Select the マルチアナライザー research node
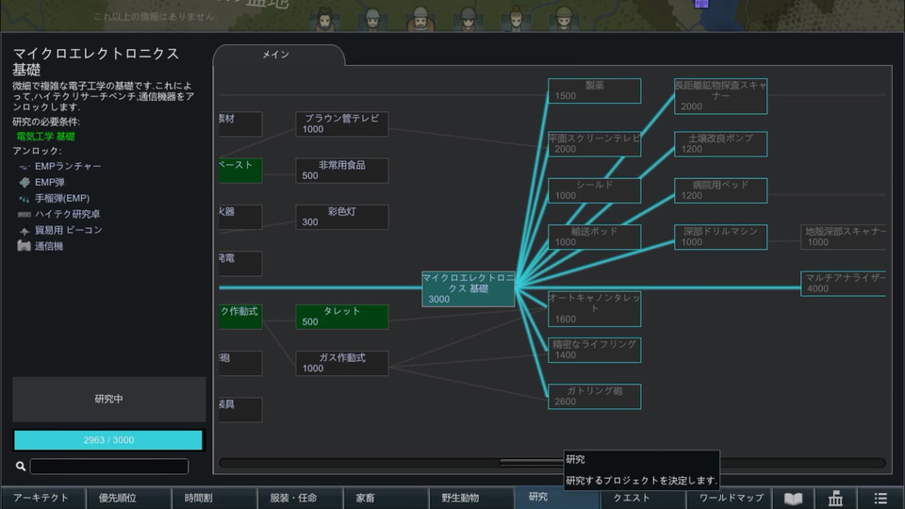Screen dimensions: 905x509 [843, 284]
